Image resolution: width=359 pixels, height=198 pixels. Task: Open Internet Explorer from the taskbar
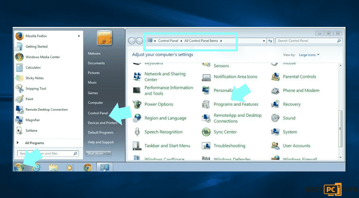(36, 167)
